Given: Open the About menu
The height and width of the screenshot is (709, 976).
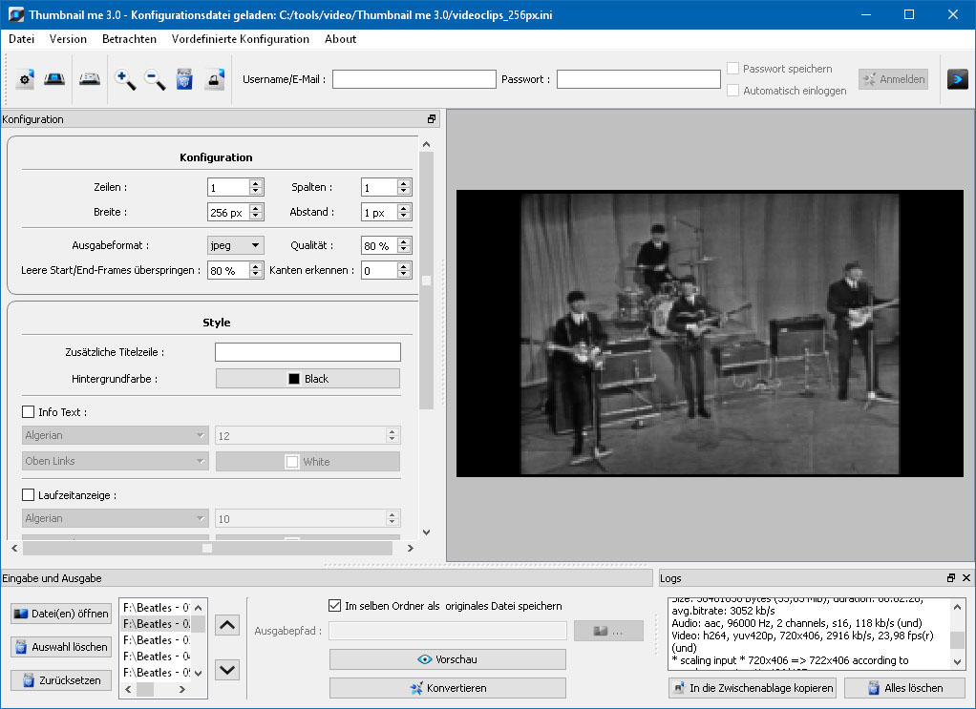Looking at the screenshot, I should (341, 38).
